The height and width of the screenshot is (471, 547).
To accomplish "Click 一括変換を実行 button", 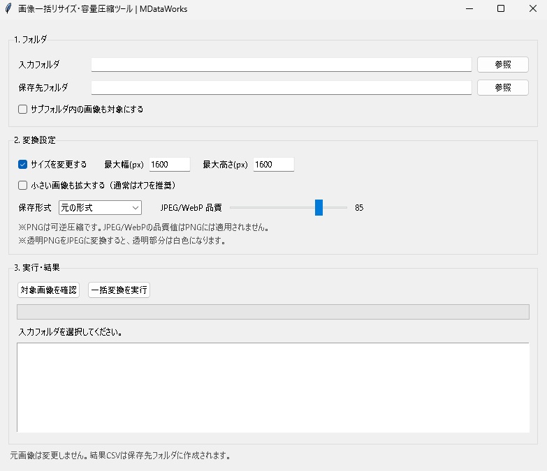I will (119, 290).
